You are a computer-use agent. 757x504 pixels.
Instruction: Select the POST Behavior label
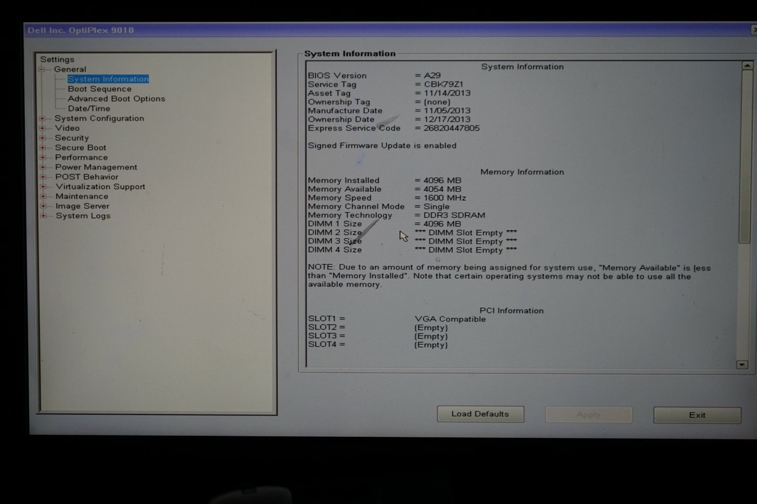[87, 177]
